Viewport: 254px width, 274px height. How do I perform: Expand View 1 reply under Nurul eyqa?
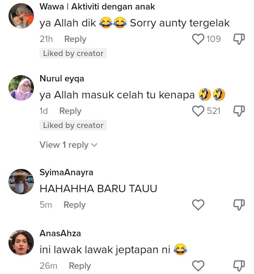pyautogui.click(x=68, y=145)
